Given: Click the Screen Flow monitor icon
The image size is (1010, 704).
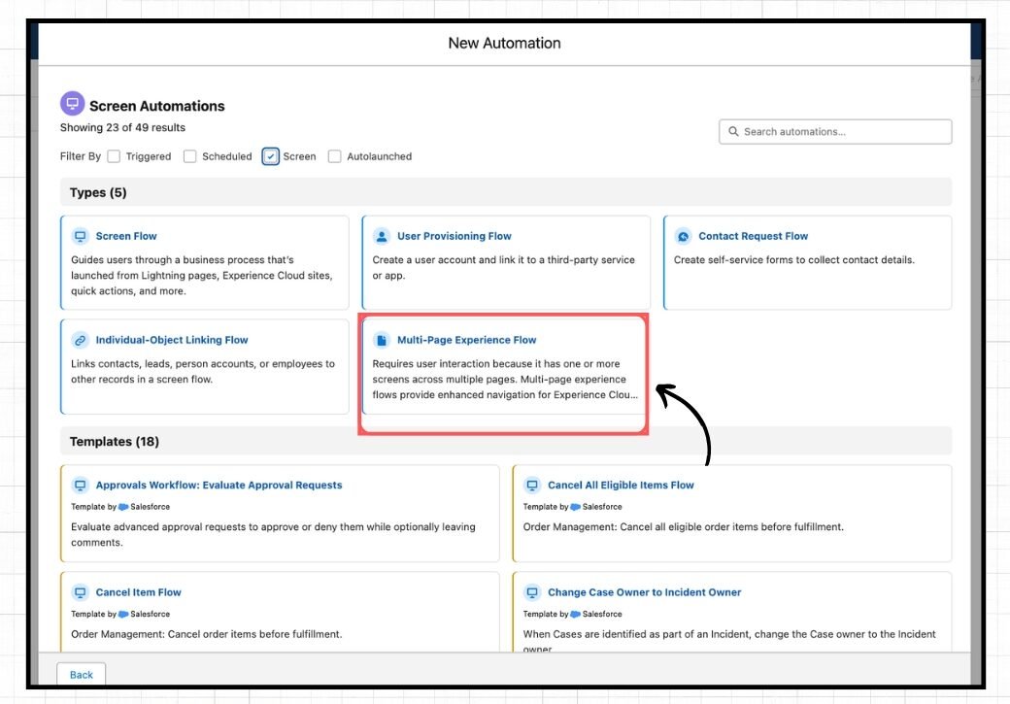Looking at the screenshot, I should 81,236.
